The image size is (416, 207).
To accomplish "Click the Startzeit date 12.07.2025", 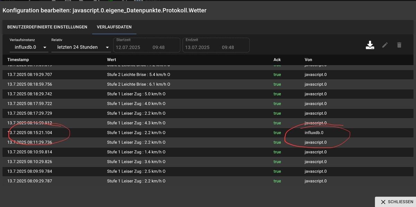I will [x=128, y=48].
